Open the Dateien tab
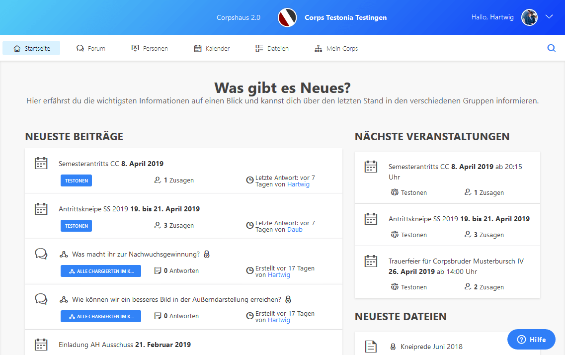The image size is (565, 355). (272, 48)
